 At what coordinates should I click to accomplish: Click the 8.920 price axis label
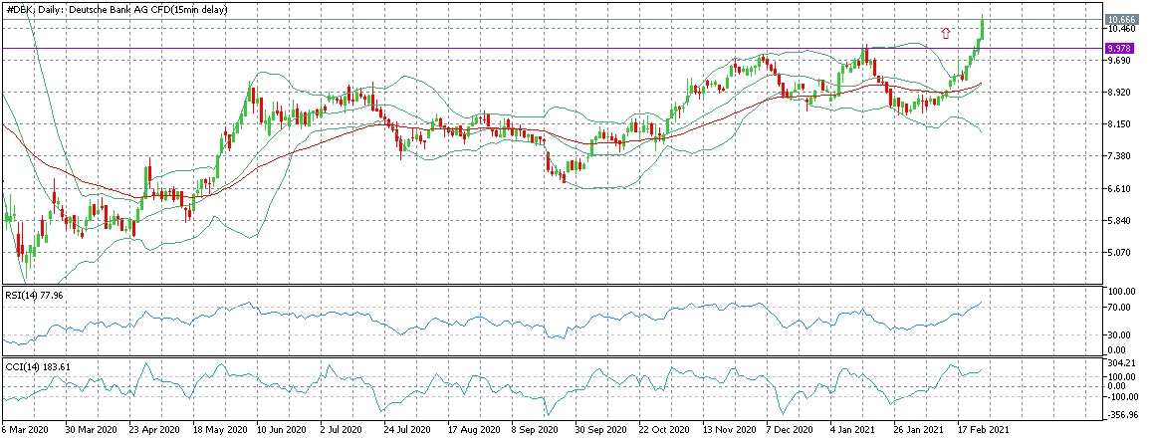pos(1118,93)
